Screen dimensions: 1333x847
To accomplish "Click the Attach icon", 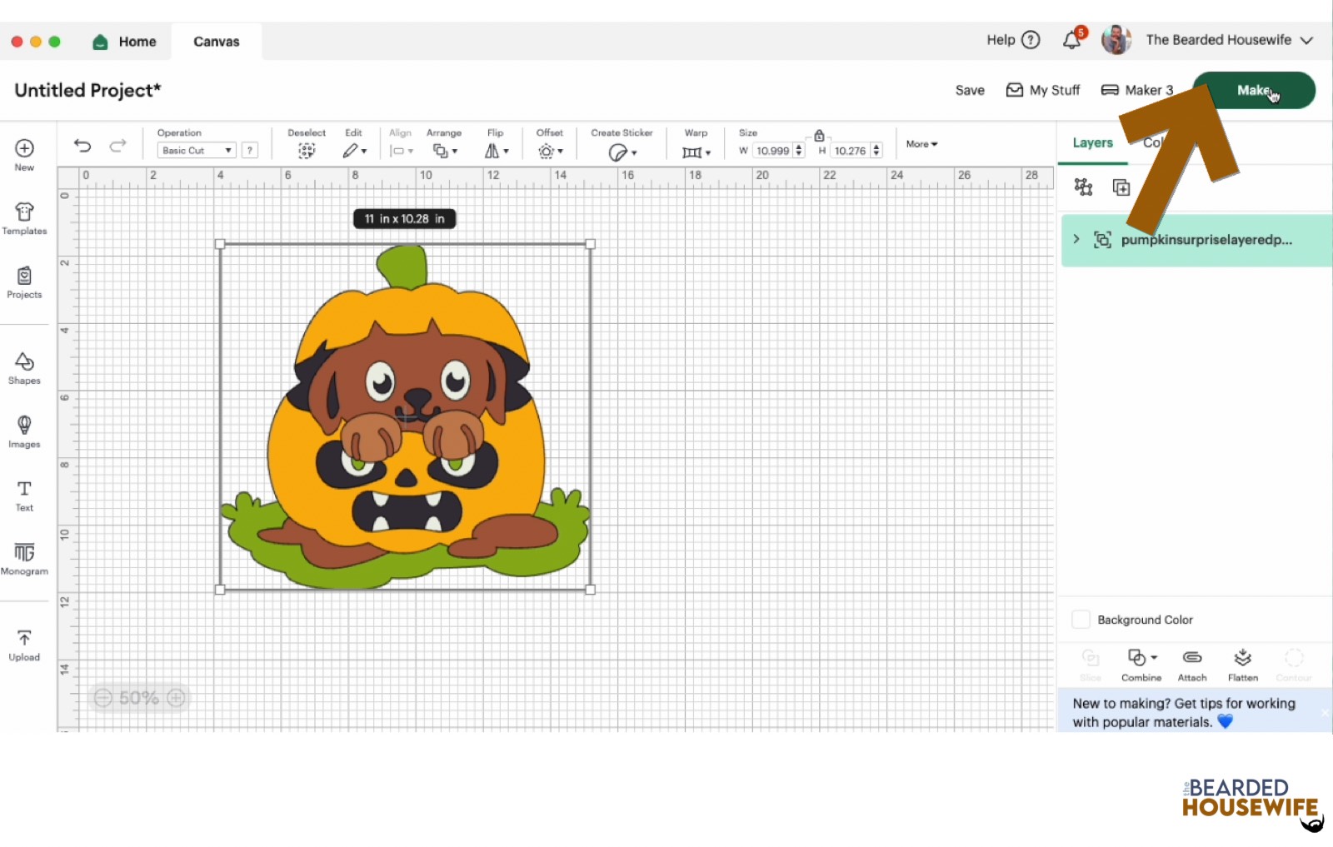I will click(1192, 665).
